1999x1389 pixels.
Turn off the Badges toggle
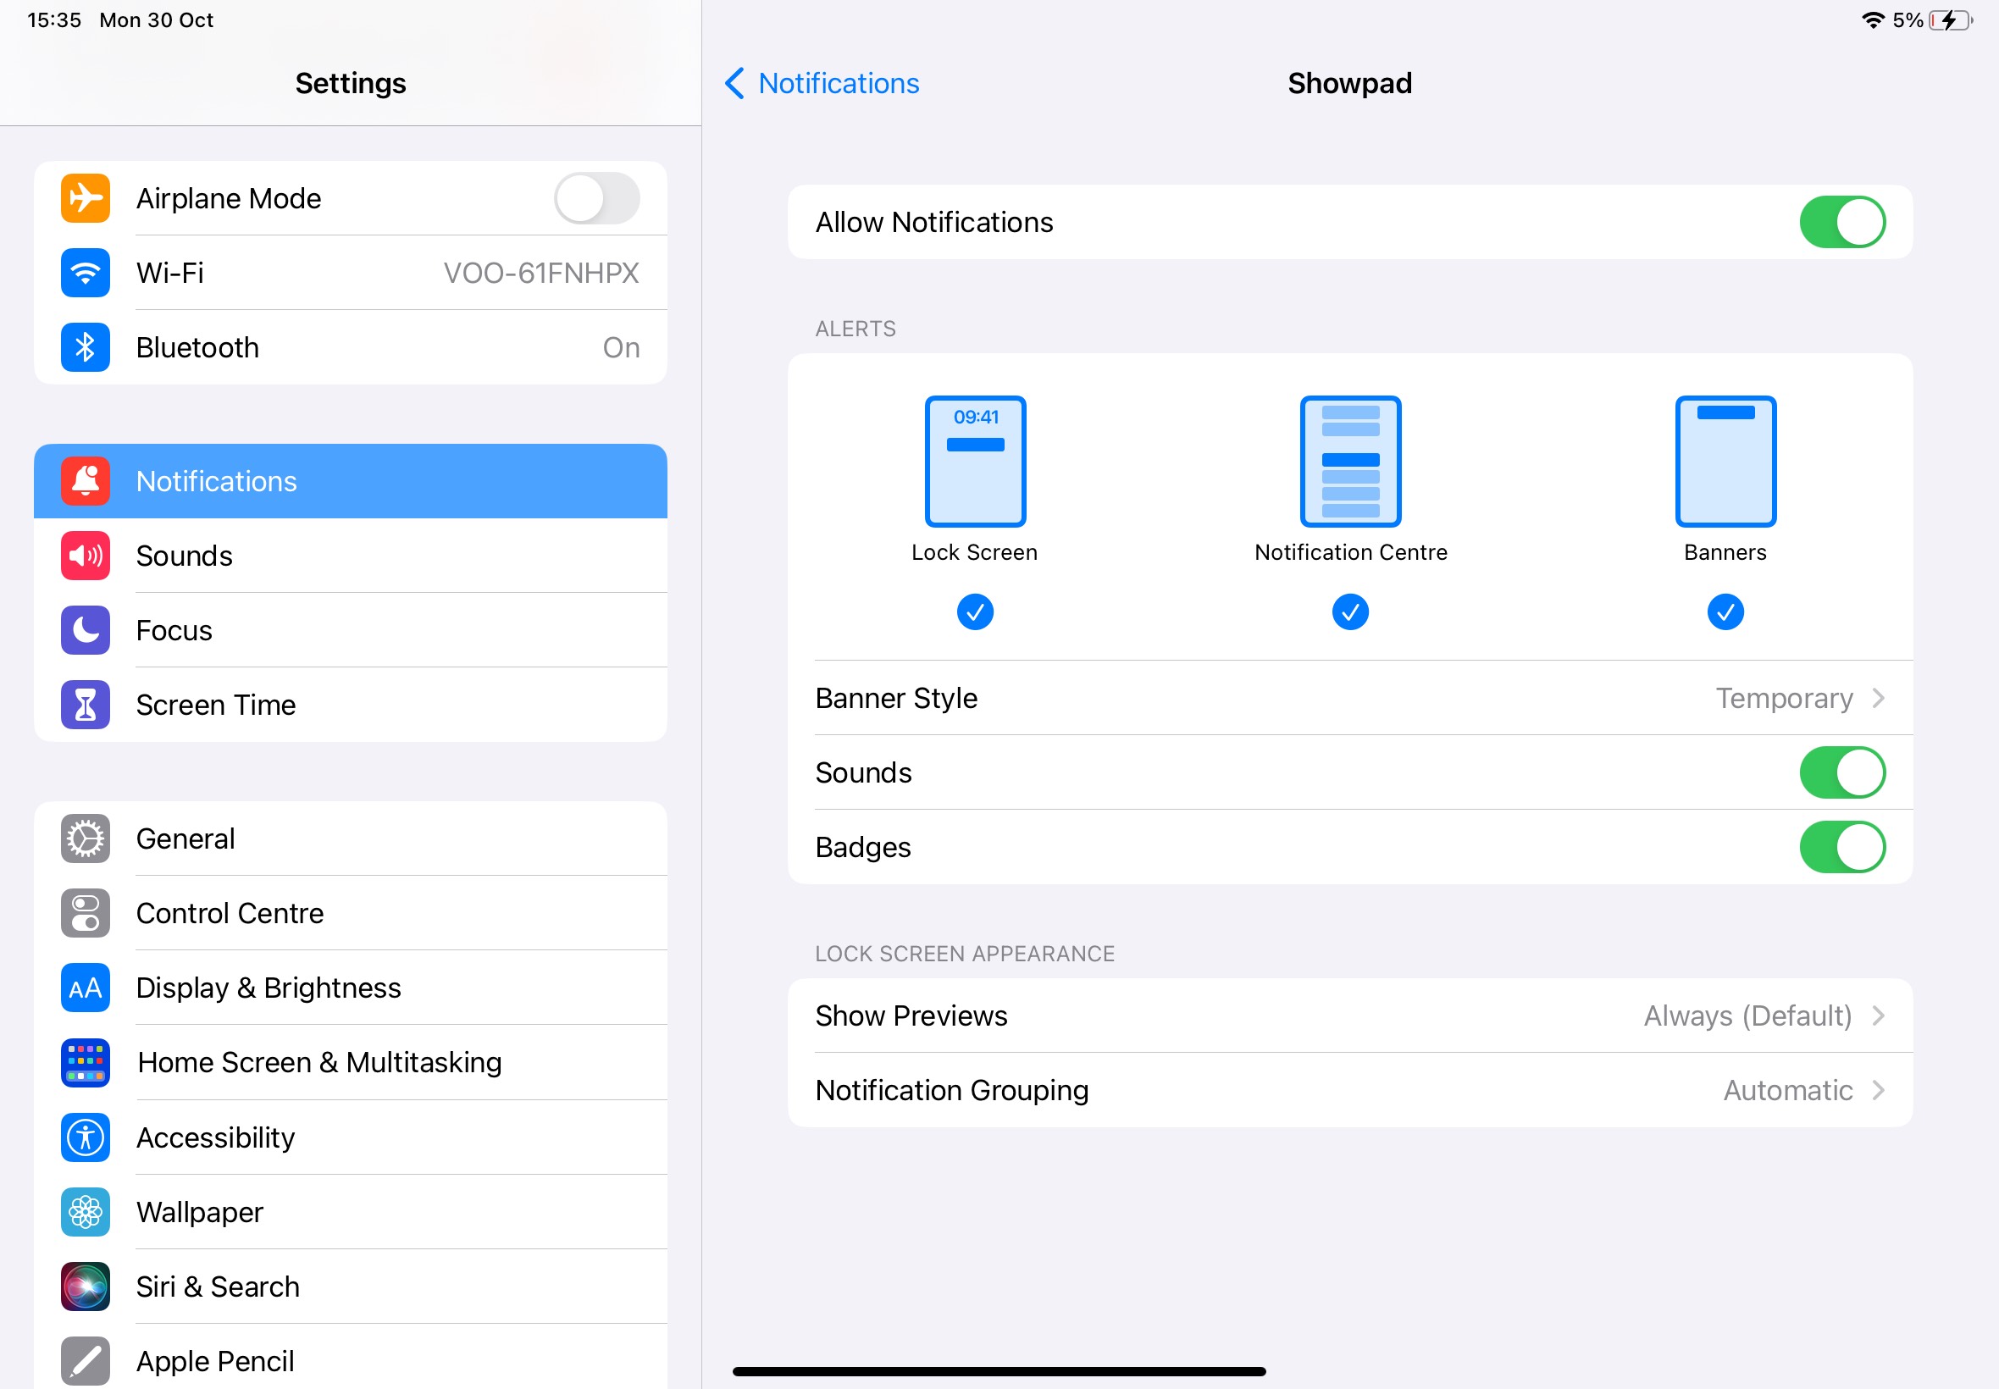[1841, 847]
